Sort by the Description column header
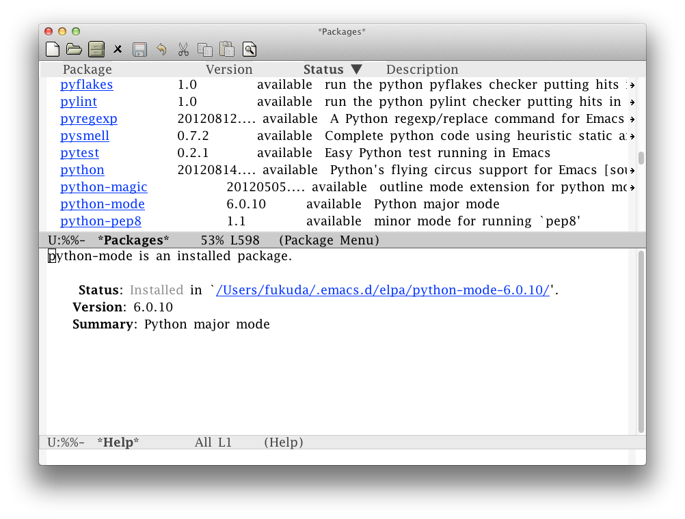 tap(422, 70)
